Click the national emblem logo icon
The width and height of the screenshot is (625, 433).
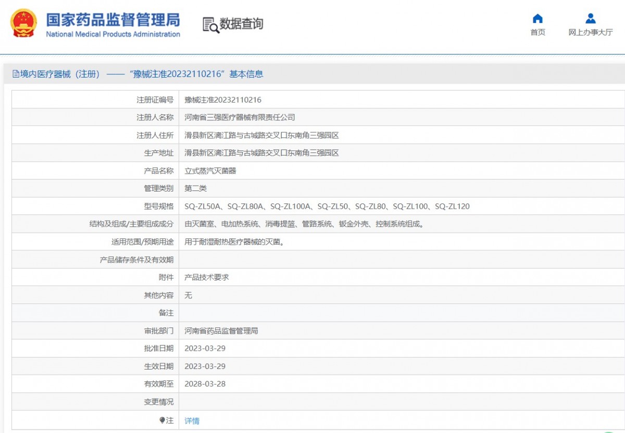24,23
